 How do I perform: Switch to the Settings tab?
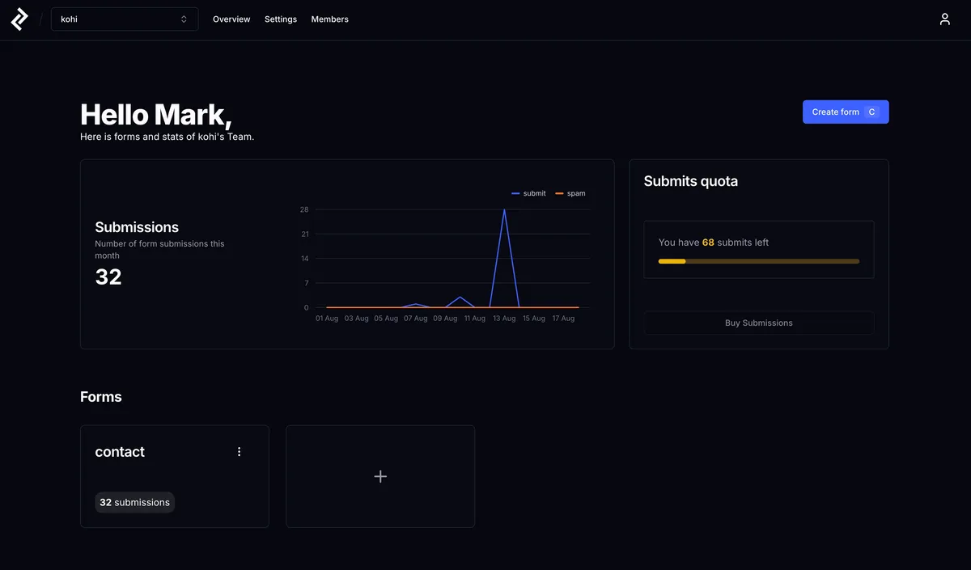(x=281, y=19)
